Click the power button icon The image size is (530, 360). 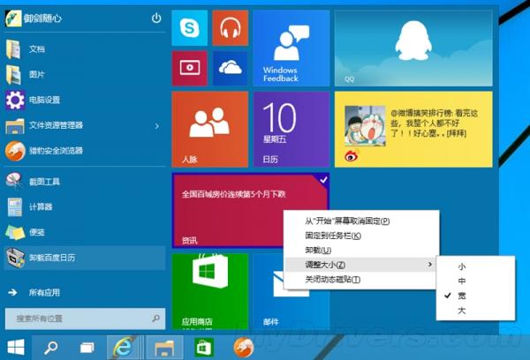tap(156, 18)
